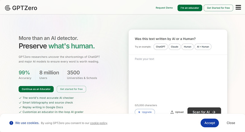Accept cookies
Image resolution: width=245 pixels, height=132 pixels.
tap(209, 123)
